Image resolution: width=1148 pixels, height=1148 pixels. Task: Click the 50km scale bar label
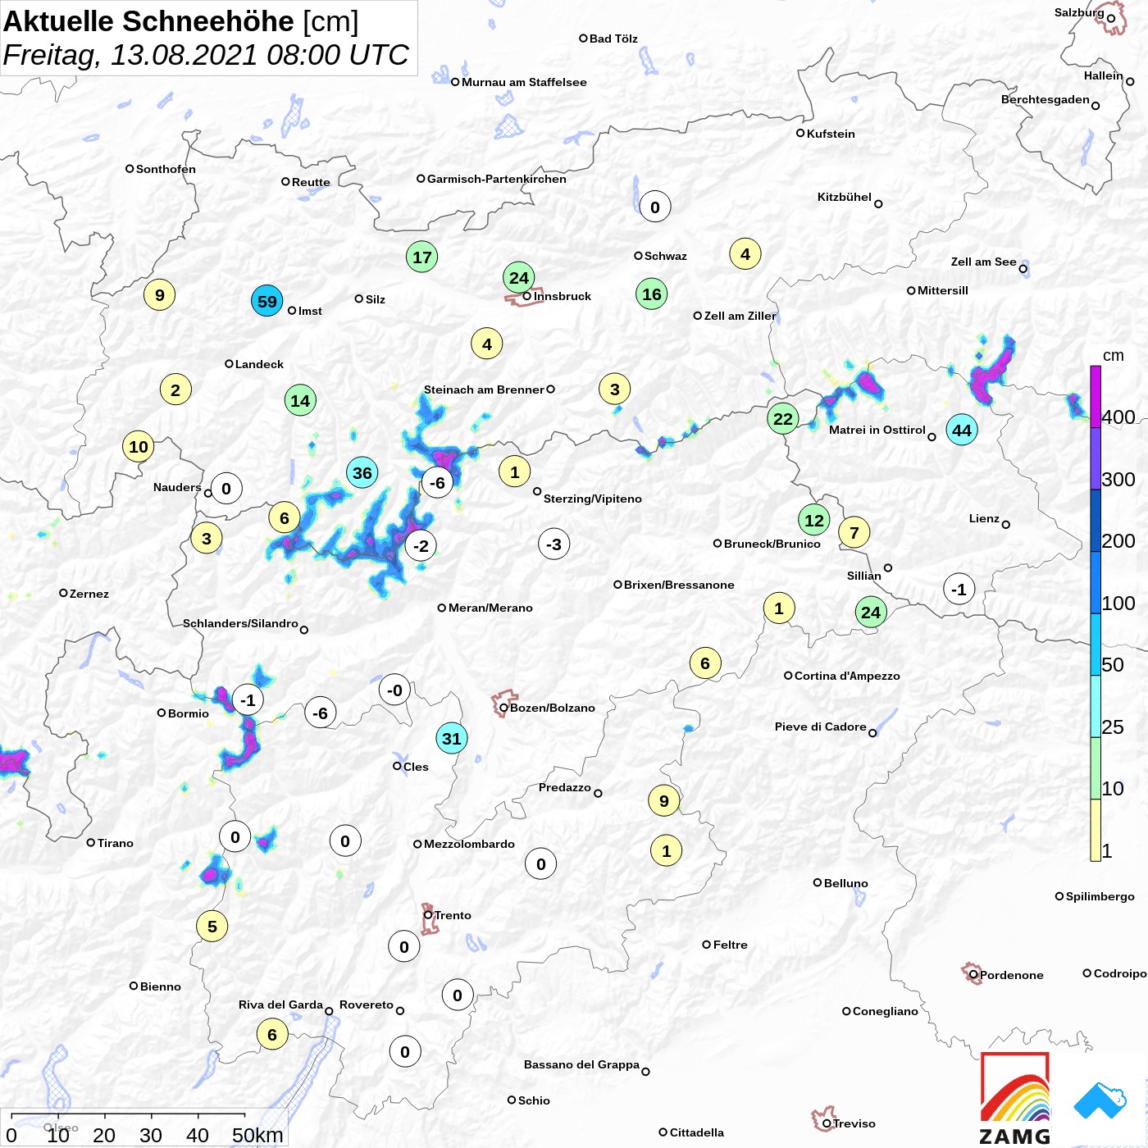pyautogui.click(x=257, y=1135)
